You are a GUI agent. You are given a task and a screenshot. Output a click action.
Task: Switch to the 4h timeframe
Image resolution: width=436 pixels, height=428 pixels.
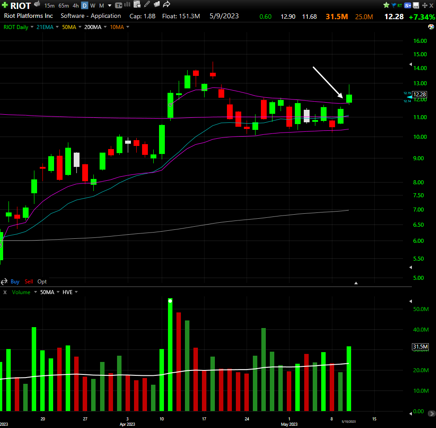pyautogui.click(x=75, y=5)
